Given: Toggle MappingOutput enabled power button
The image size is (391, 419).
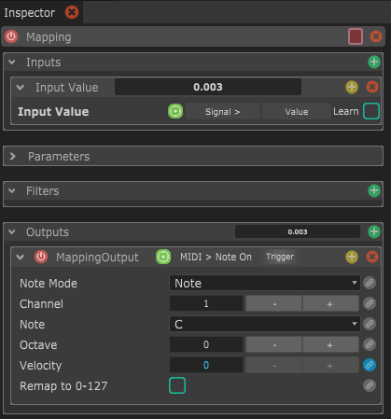Looking at the screenshot, I should point(41,257).
